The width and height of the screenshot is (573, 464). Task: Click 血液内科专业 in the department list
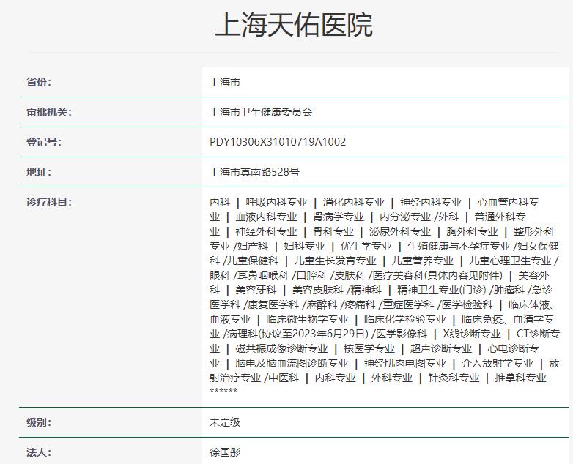(266, 217)
